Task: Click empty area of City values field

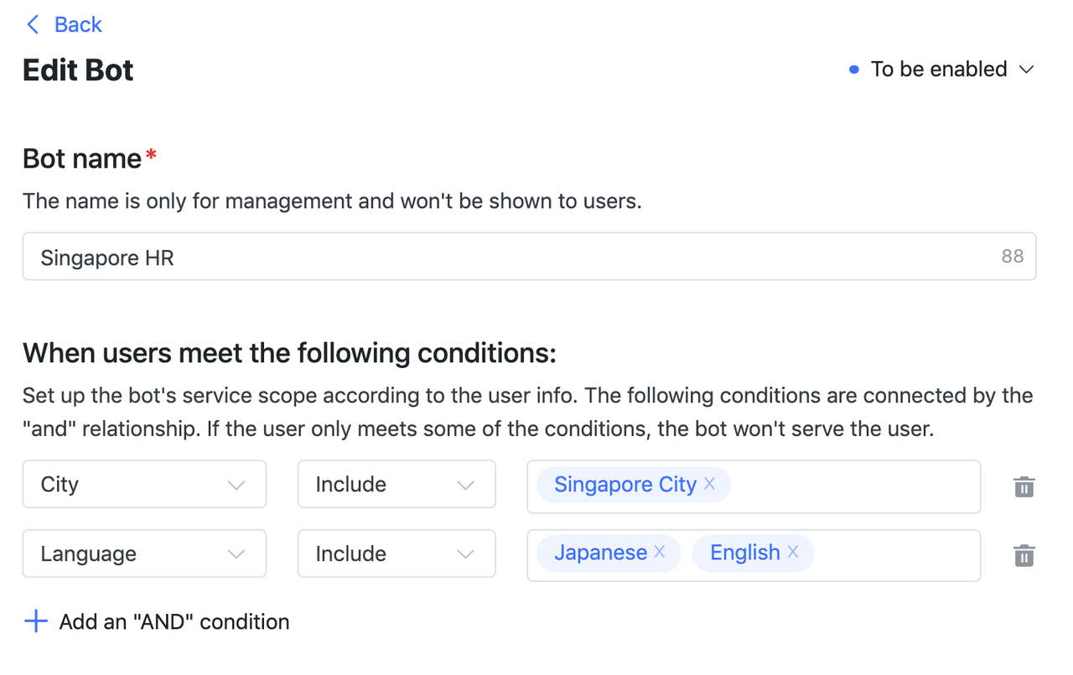Action: 855,486
